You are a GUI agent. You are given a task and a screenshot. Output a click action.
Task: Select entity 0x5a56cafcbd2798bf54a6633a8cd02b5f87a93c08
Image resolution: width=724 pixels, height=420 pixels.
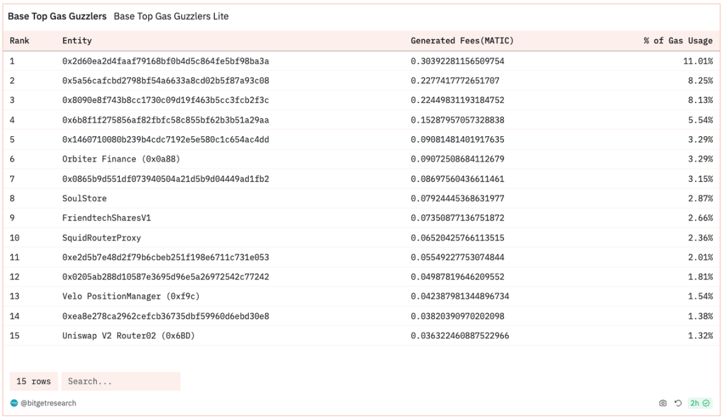166,81
